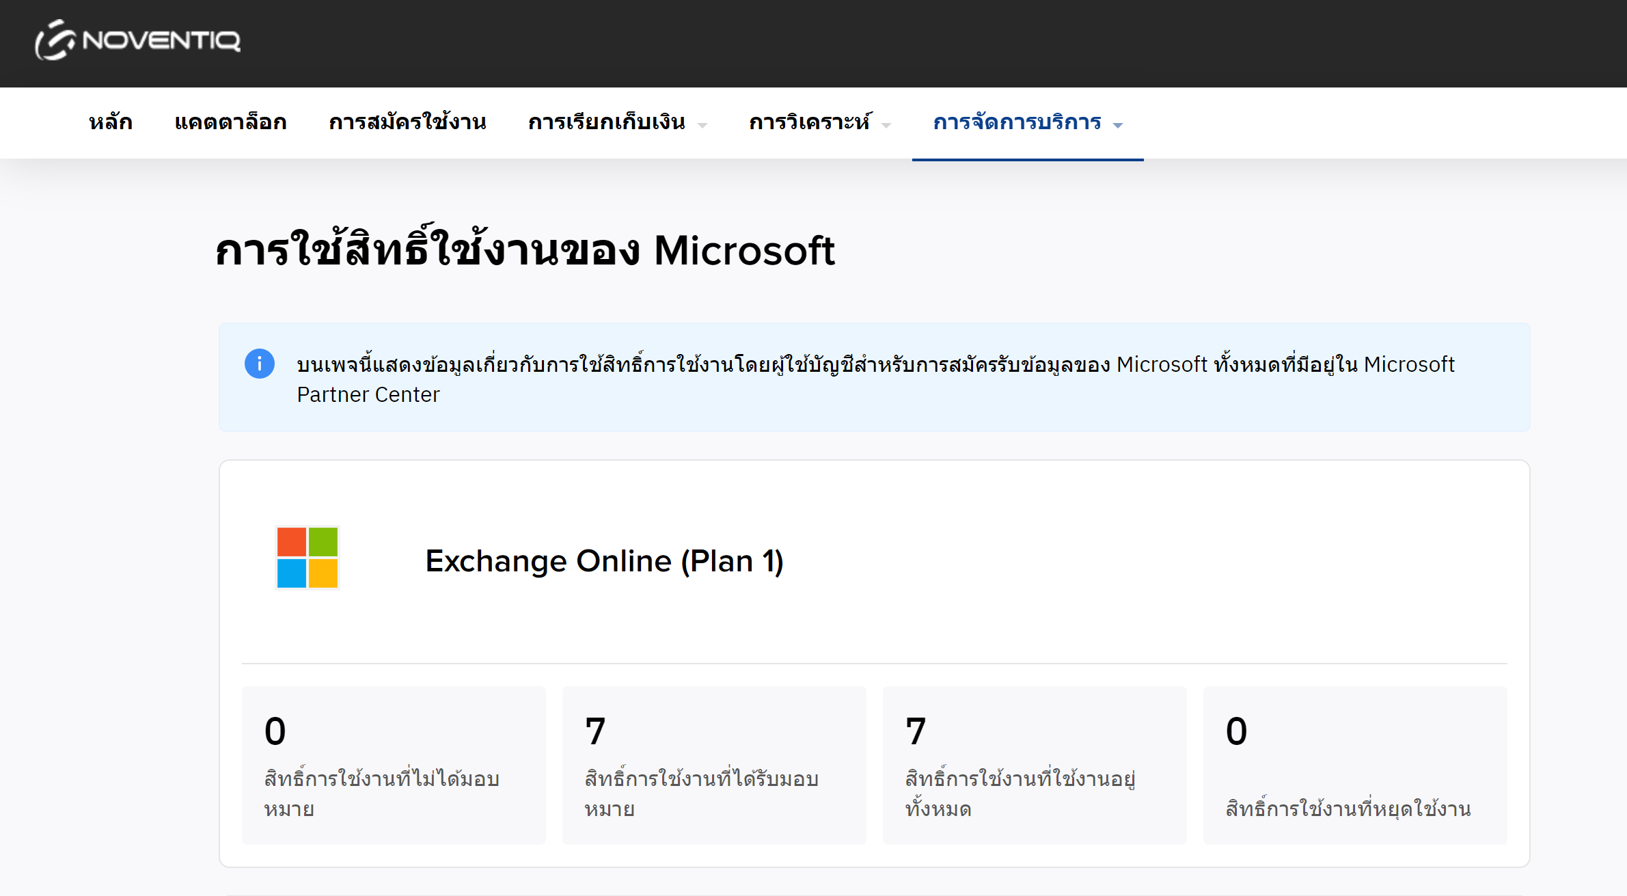Click the unassigned licenses card showing 0
1627x896 pixels.
394,765
